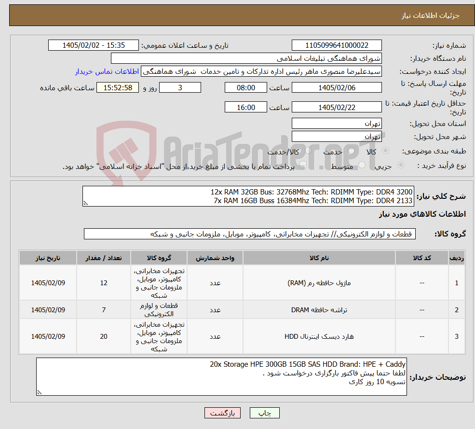
Task: Click the response deadline date 1405/02/06
Action: (x=337, y=88)
